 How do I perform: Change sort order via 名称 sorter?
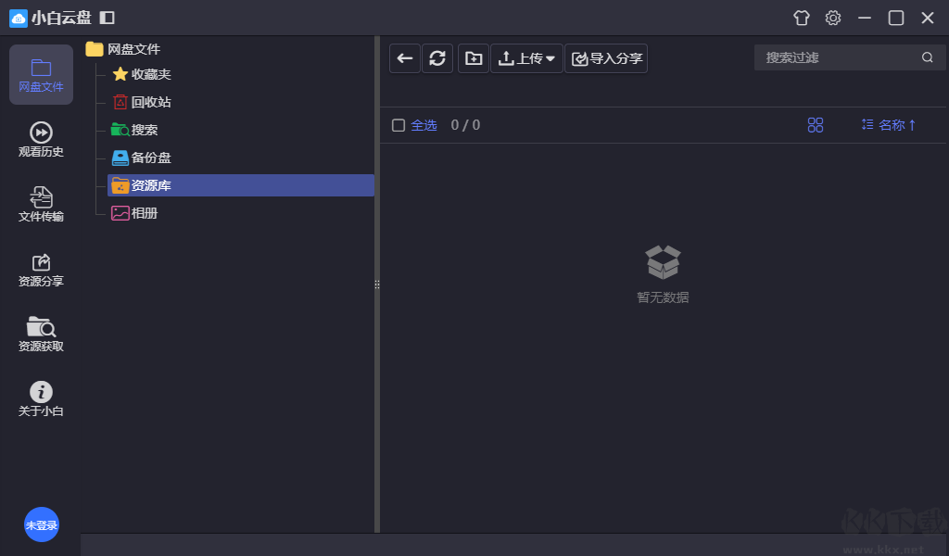(x=889, y=125)
